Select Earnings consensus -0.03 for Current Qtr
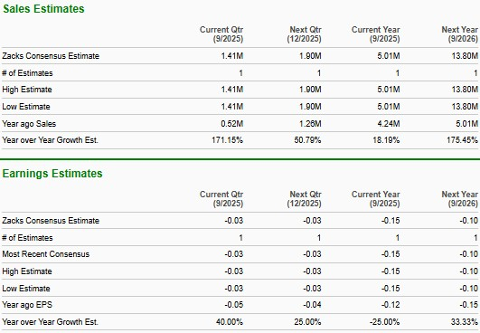Viewport: 480px width, 333px height. pyautogui.click(x=234, y=221)
